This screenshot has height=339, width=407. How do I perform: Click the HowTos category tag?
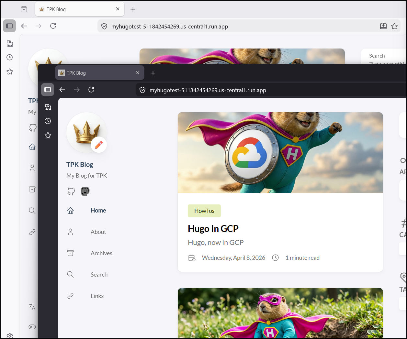(x=204, y=211)
